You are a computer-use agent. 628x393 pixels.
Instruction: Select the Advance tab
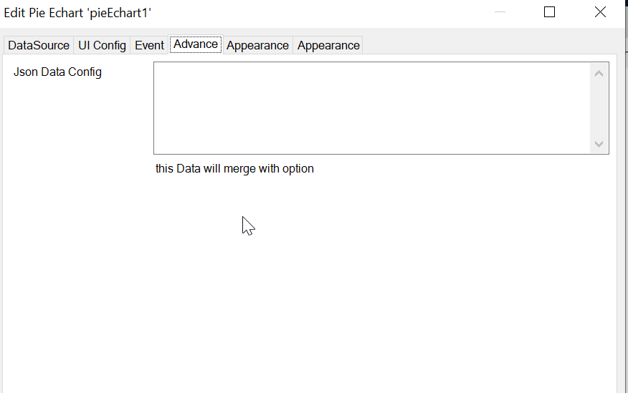(x=196, y=44)
